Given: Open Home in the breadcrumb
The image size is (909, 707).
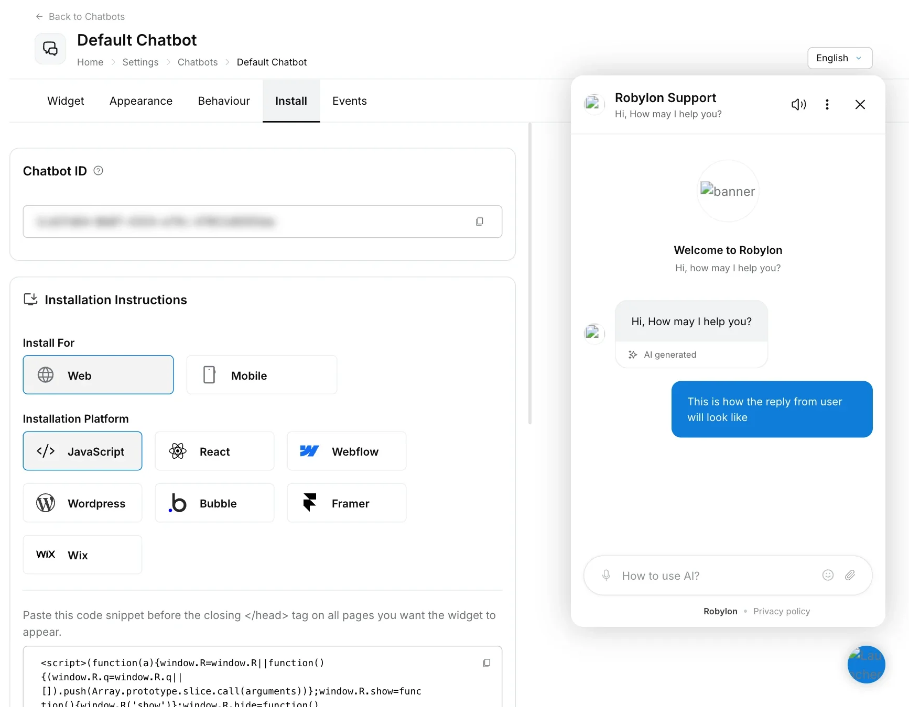Looking at the screenshot, I should [90, 62].
